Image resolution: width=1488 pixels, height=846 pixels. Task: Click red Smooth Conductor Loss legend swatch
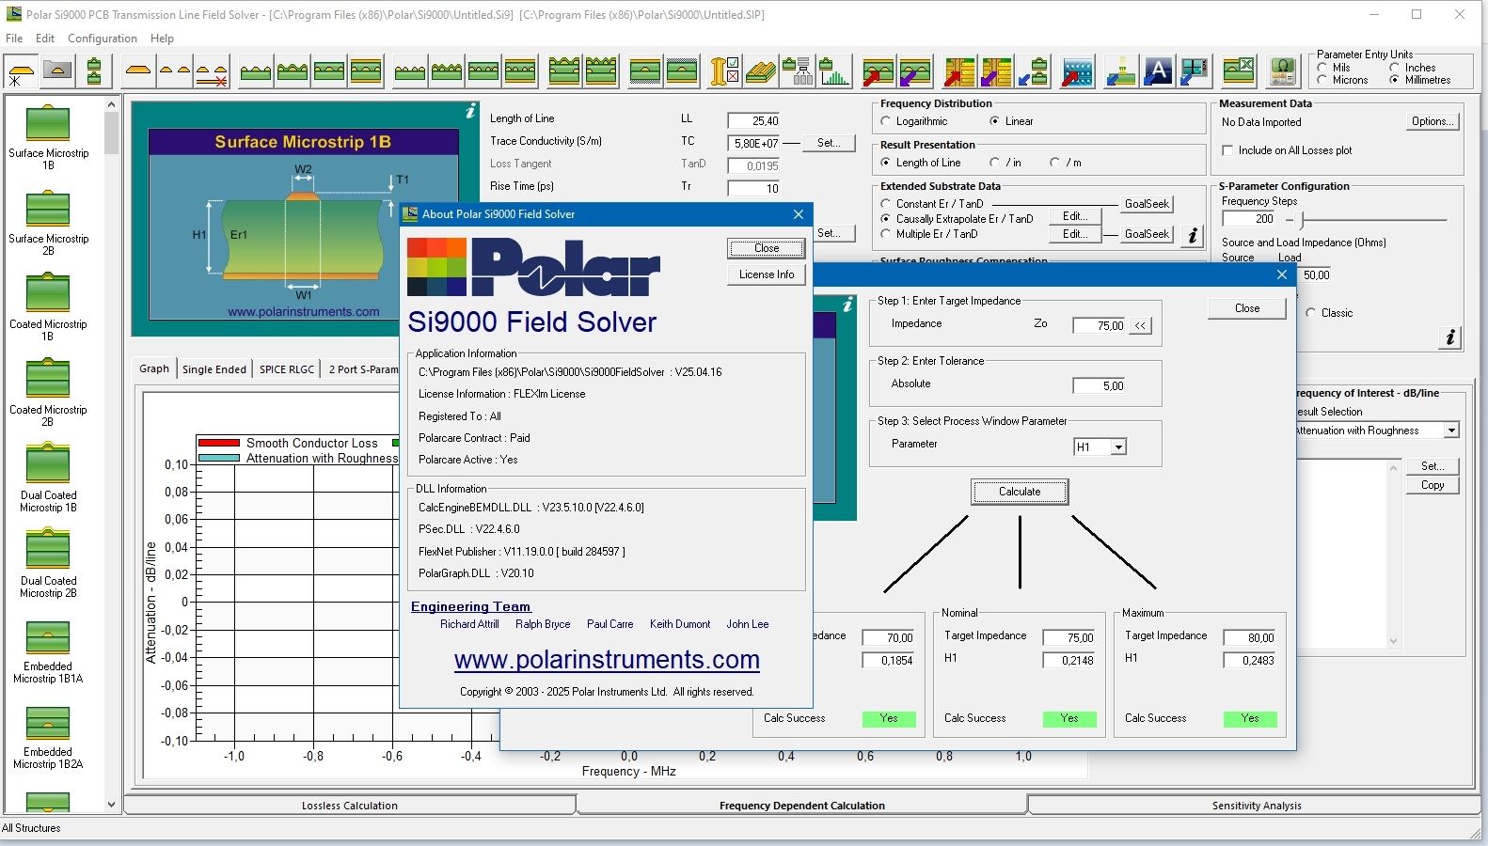pos(219,443)
